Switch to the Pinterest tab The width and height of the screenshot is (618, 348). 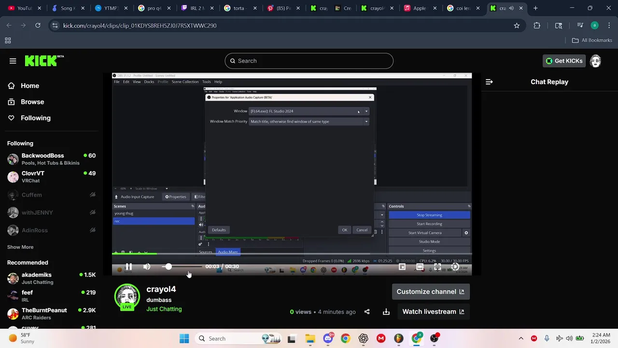[x=284, y=8]
